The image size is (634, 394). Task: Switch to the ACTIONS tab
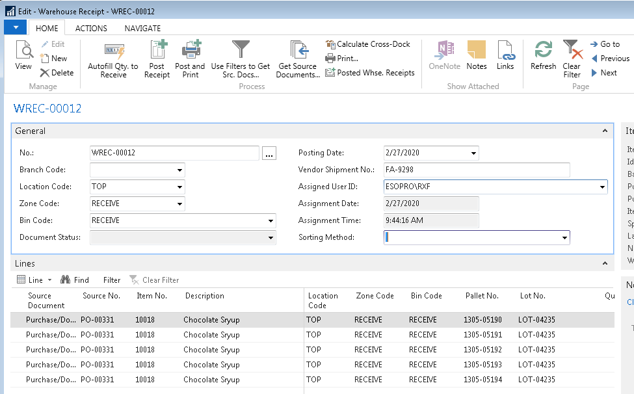pyautogui.click(x=91, y=28)
